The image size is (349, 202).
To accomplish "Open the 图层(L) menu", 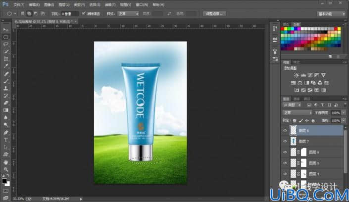I will point(64,4).
